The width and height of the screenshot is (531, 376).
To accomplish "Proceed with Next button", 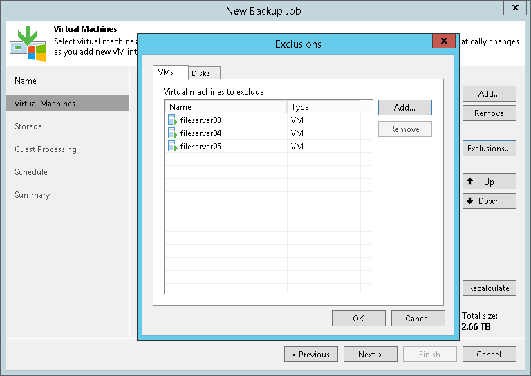I will [371, 355].
